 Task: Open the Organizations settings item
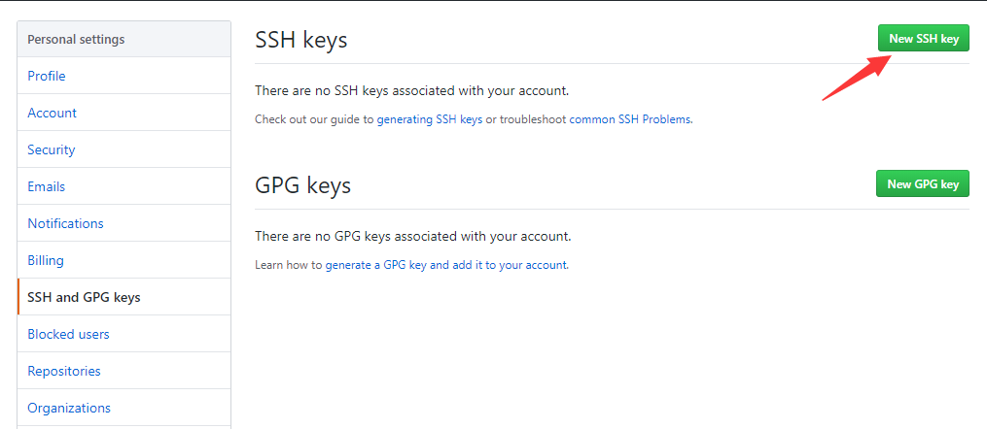pyautogui.click(x=69, y=408)
